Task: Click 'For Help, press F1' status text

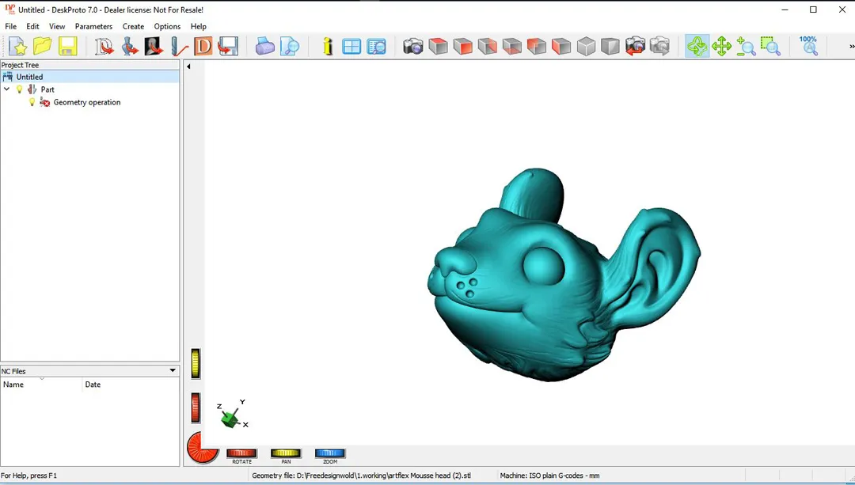Action: (x=29, y=476)
